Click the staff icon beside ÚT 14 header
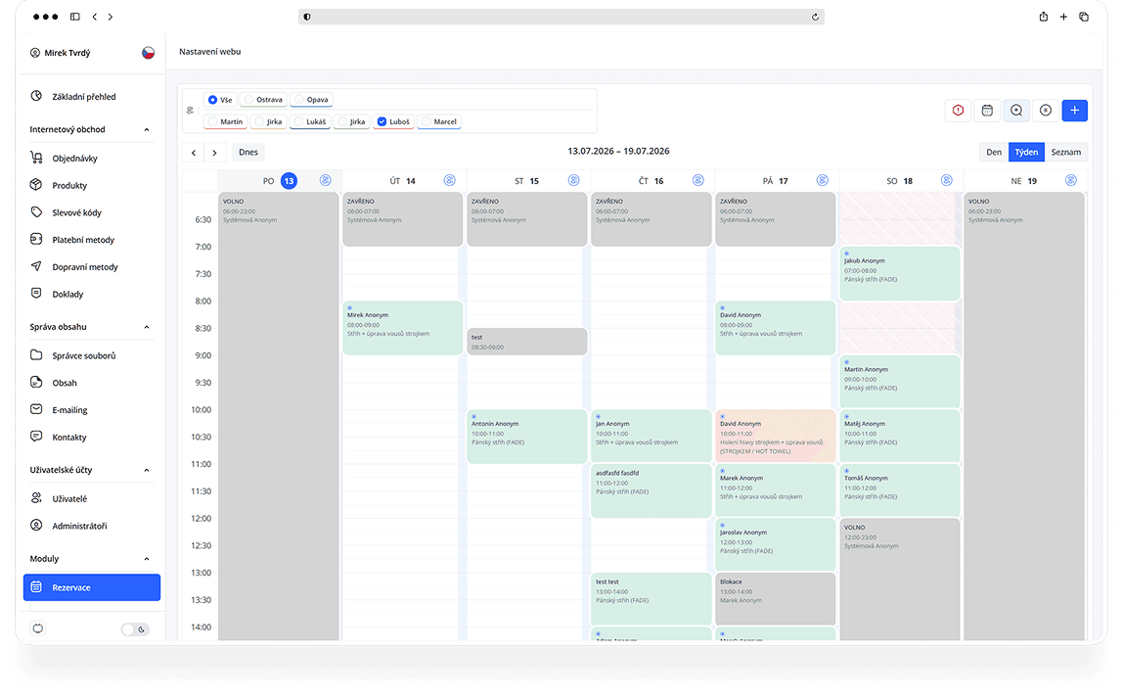1123x697 pixels. pyautogui.click(x=449, y=181)
